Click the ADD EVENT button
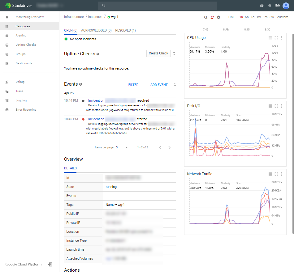The width and height of the screenshot is (294, 272). click(159, 85)
